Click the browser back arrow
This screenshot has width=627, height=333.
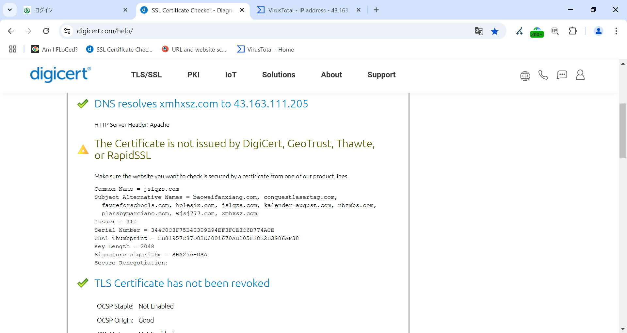click(11, 31)
